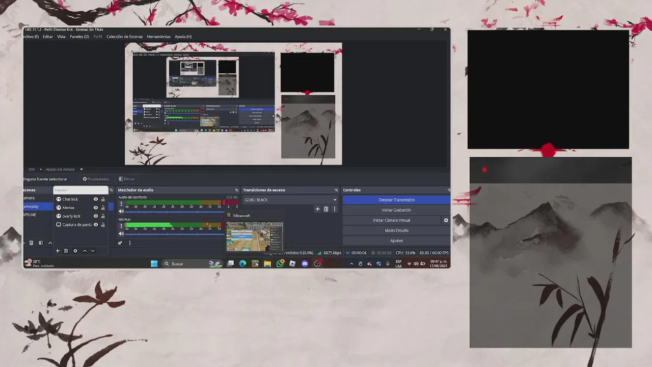Viewport: 652px width, 367px height.
Task: Open the Ayuda menu
Action: [x=183, y=37]
